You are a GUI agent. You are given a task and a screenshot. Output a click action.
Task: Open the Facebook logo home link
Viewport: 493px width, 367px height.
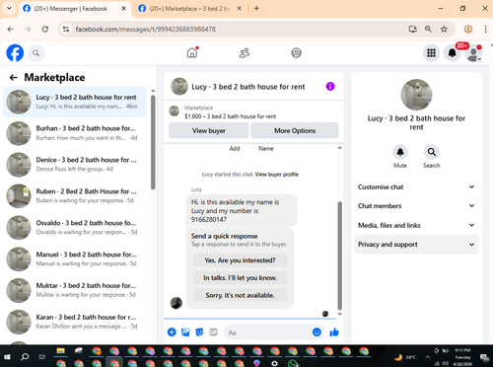click(x=15, y=52)
